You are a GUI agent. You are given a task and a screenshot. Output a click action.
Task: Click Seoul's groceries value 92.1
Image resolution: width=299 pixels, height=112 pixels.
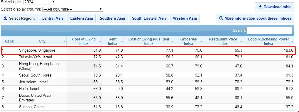(199, 75)
